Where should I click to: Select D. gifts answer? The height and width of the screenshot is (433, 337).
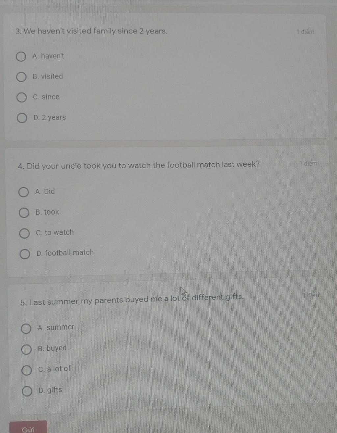click(27, 391)
